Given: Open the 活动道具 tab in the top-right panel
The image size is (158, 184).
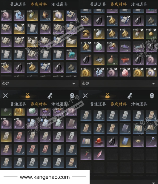Looking at the screenshot, I should coord(139,4).
